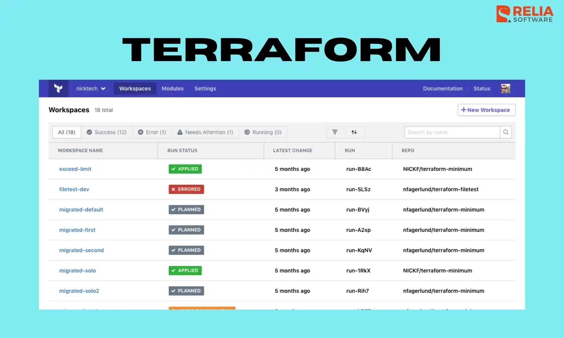Open the migrated-second workspace
Image resolution: width=564 pixels, height=338 pixels.
(x=81, y=250)
